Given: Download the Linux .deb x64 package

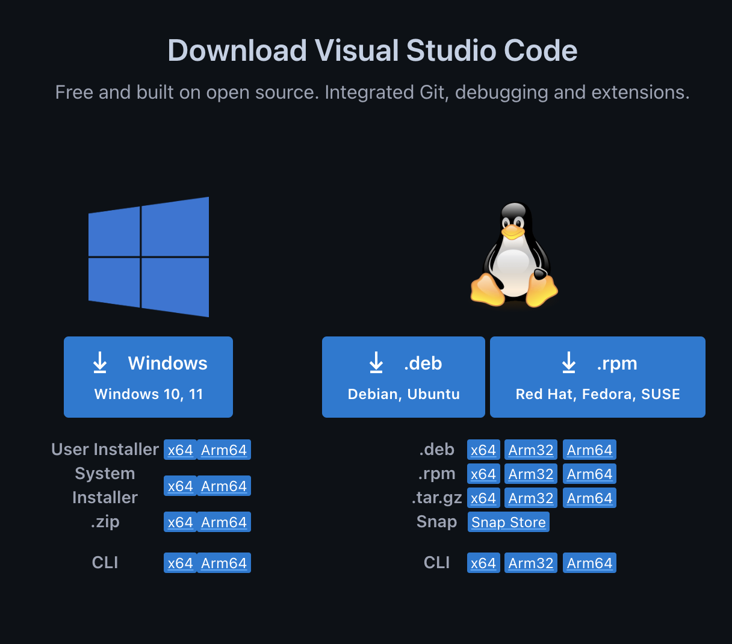Looking at the screenshot, I should pos(483,450).
